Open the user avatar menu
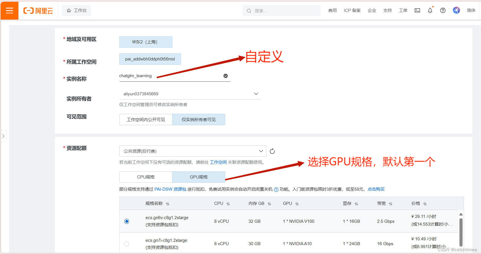 click(456, 10)
